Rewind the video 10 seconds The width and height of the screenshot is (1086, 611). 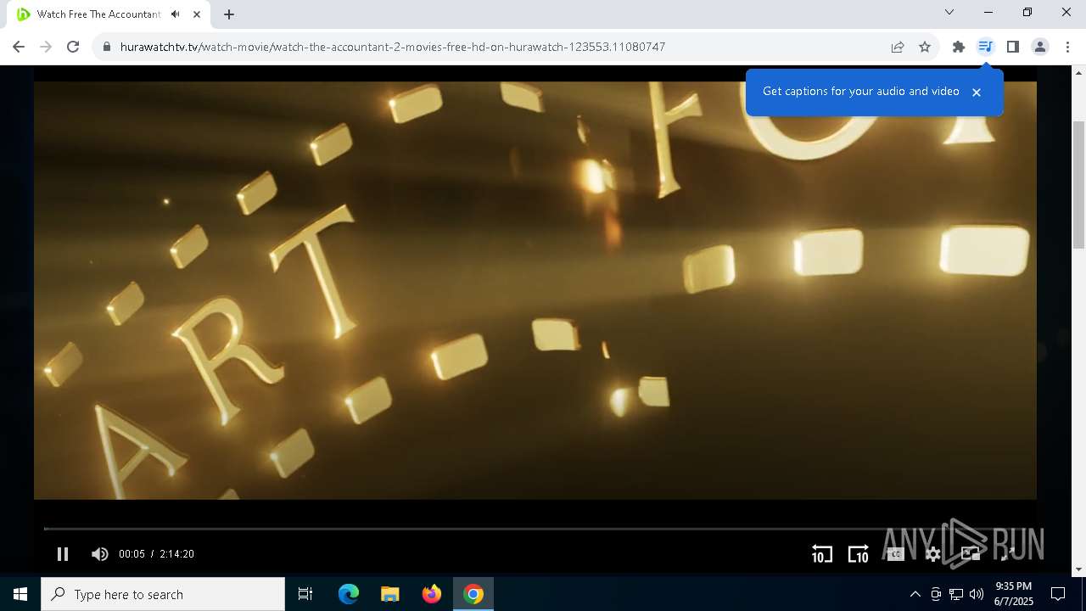[x=821, y=554]
